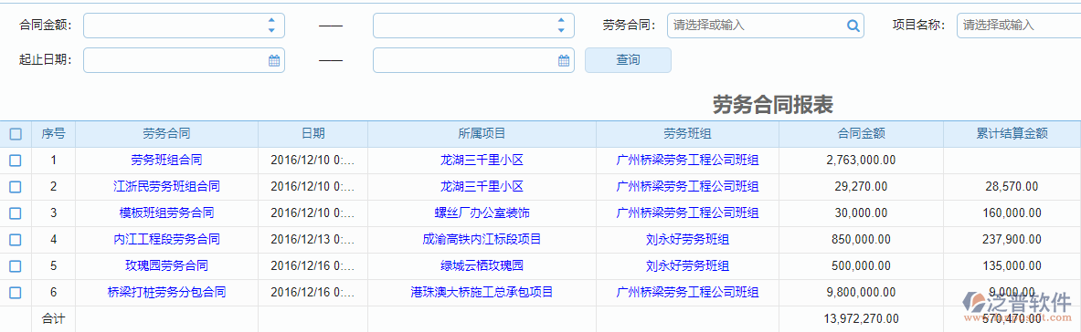The image size is (1081, 332).
Task: Sort by the 累计结算金额 column header
Action: 1012,134
